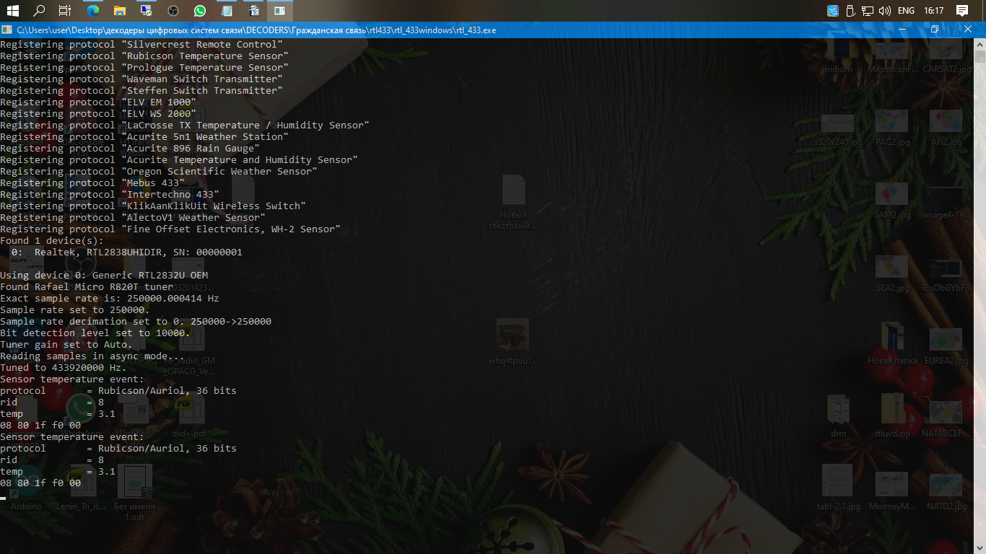This screenshot has width=986, height=554.
Task: Restore down the rtl_433 console window
Action: (935, 30)
